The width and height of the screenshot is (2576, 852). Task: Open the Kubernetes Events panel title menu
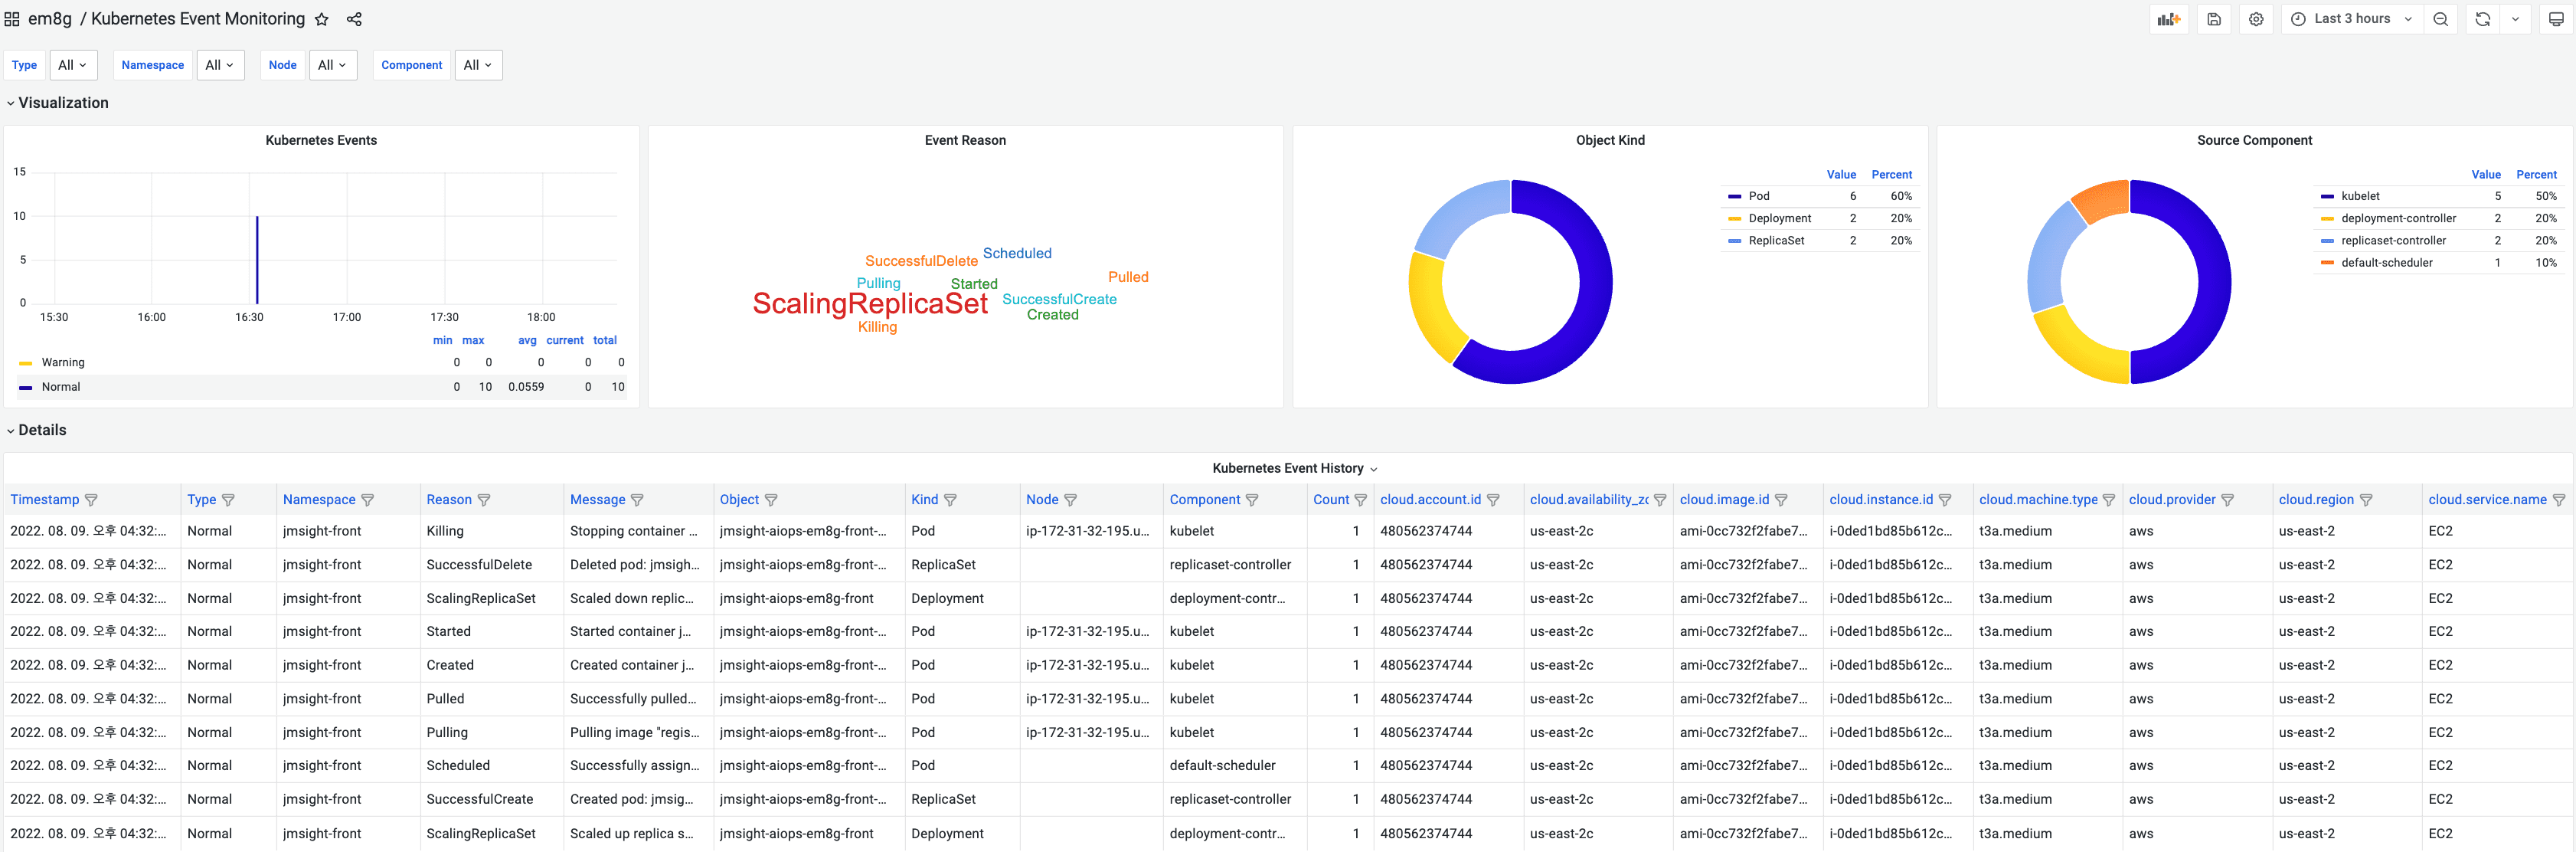pos(321,140)
